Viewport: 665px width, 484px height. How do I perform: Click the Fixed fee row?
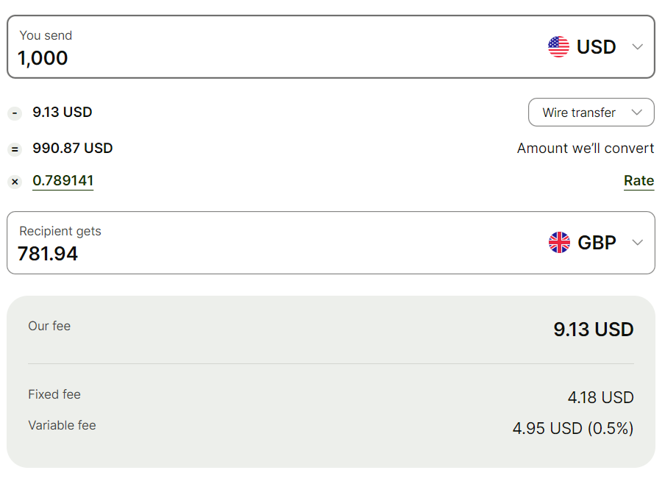[x=330, y=397]
